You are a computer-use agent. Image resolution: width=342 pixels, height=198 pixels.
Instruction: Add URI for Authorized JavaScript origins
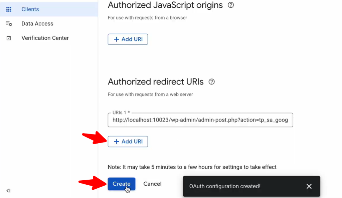pos(128,39)
